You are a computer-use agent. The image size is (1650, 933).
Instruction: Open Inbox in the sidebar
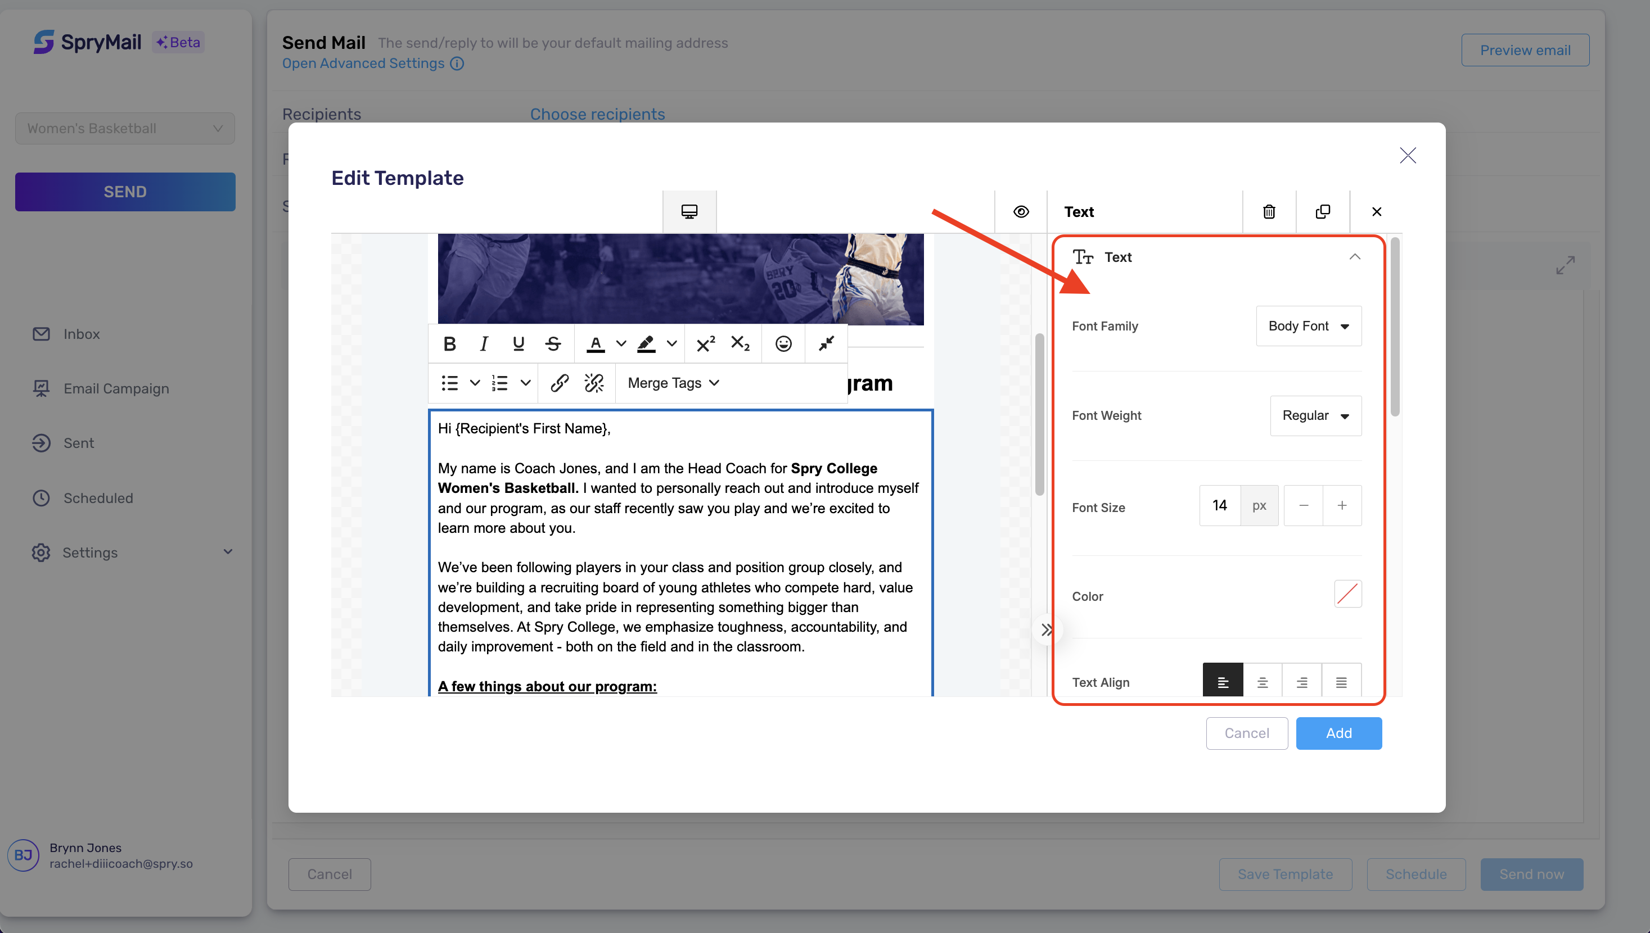(x=66, y=334)
